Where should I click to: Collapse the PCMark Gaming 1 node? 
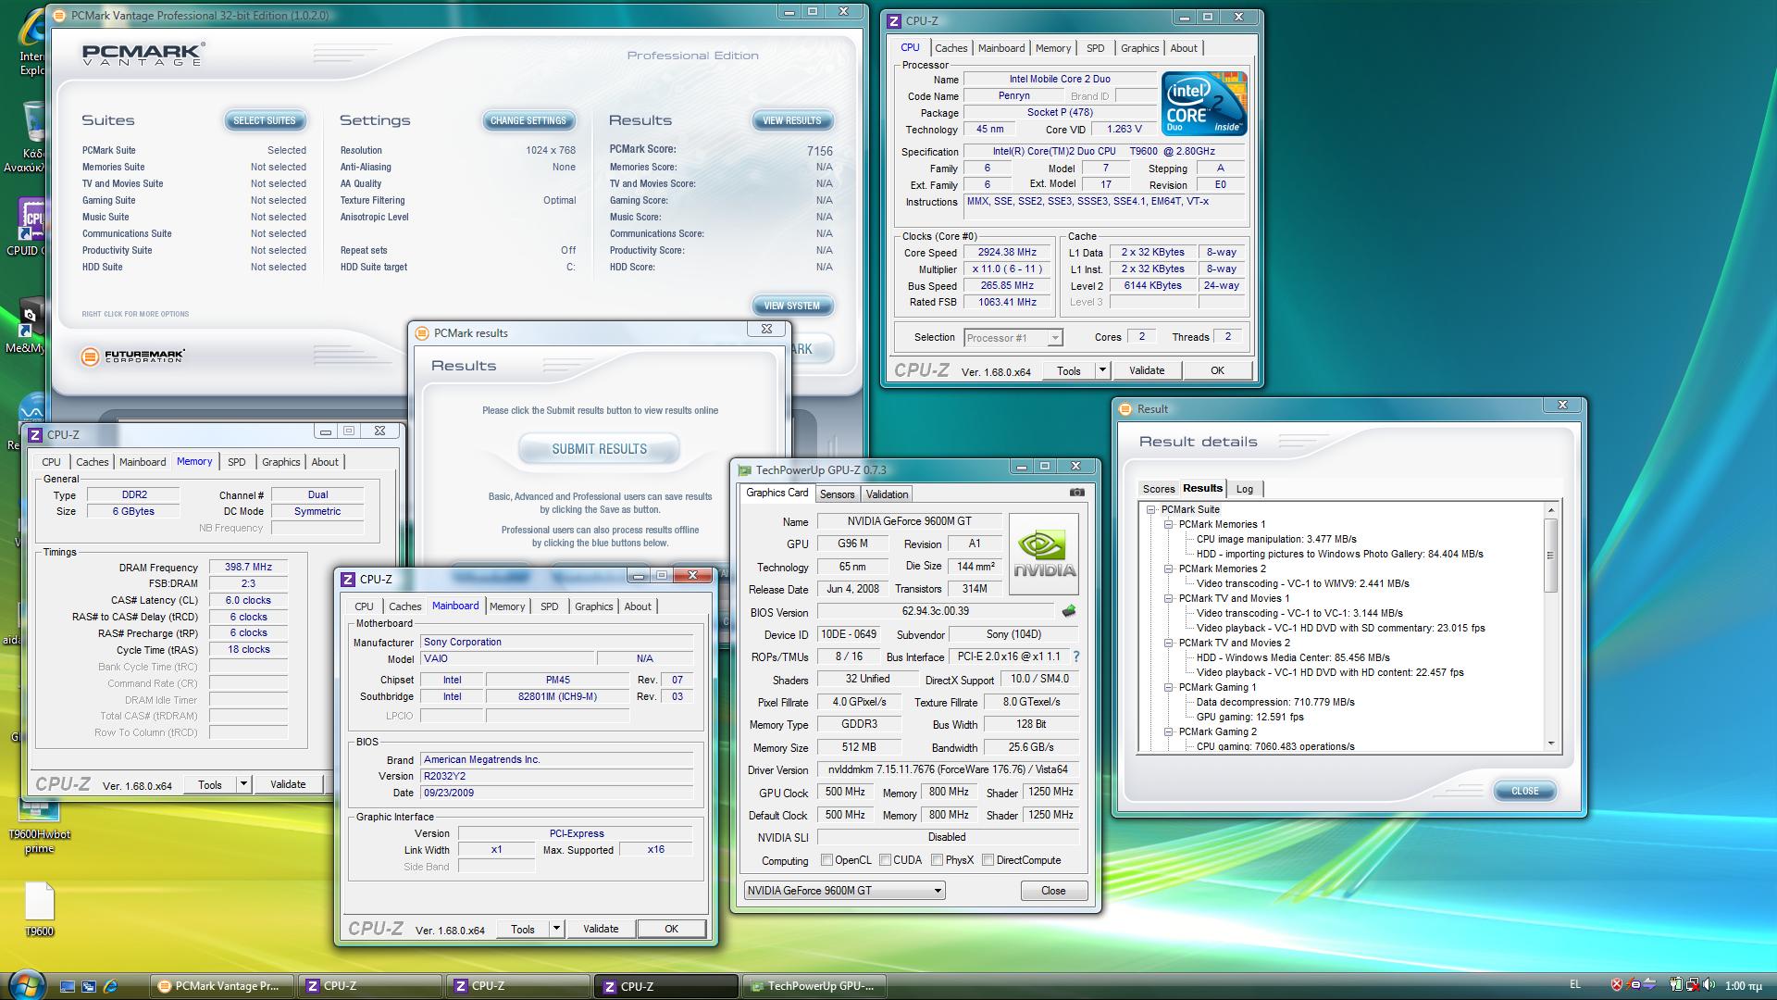(x=1168, y=688)
